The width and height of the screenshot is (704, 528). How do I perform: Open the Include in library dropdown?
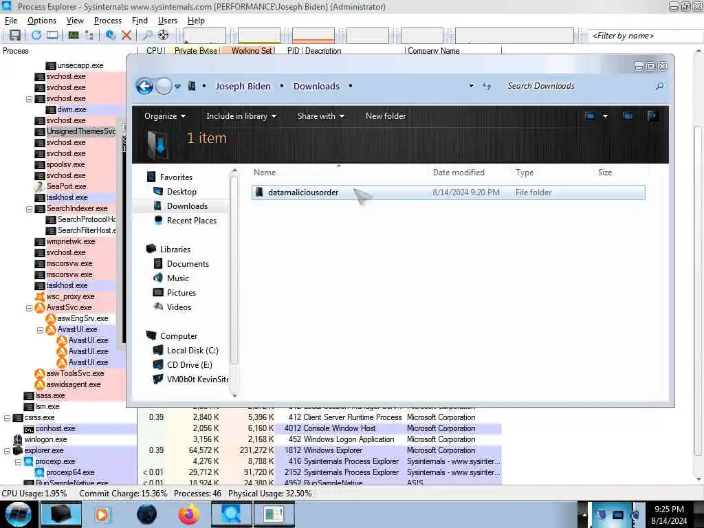[x=241, y=116]
